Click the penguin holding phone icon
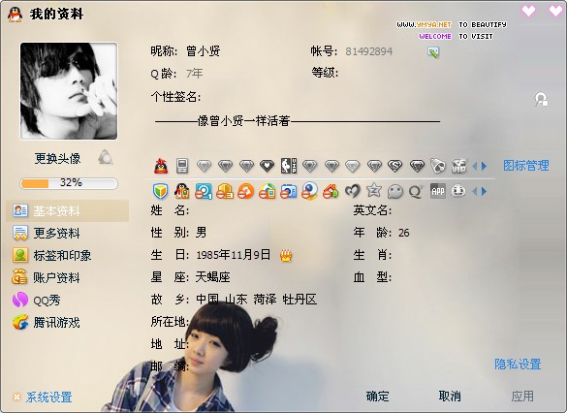Viewport: 567px width, 413px height. coord(182,191)
